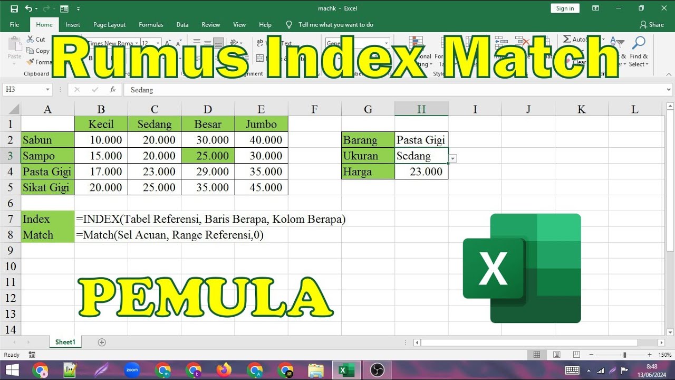The height and width of the screenshot is (380, 675).
Task: Open Ribbon Display Options
Action: tap(595, 8)
